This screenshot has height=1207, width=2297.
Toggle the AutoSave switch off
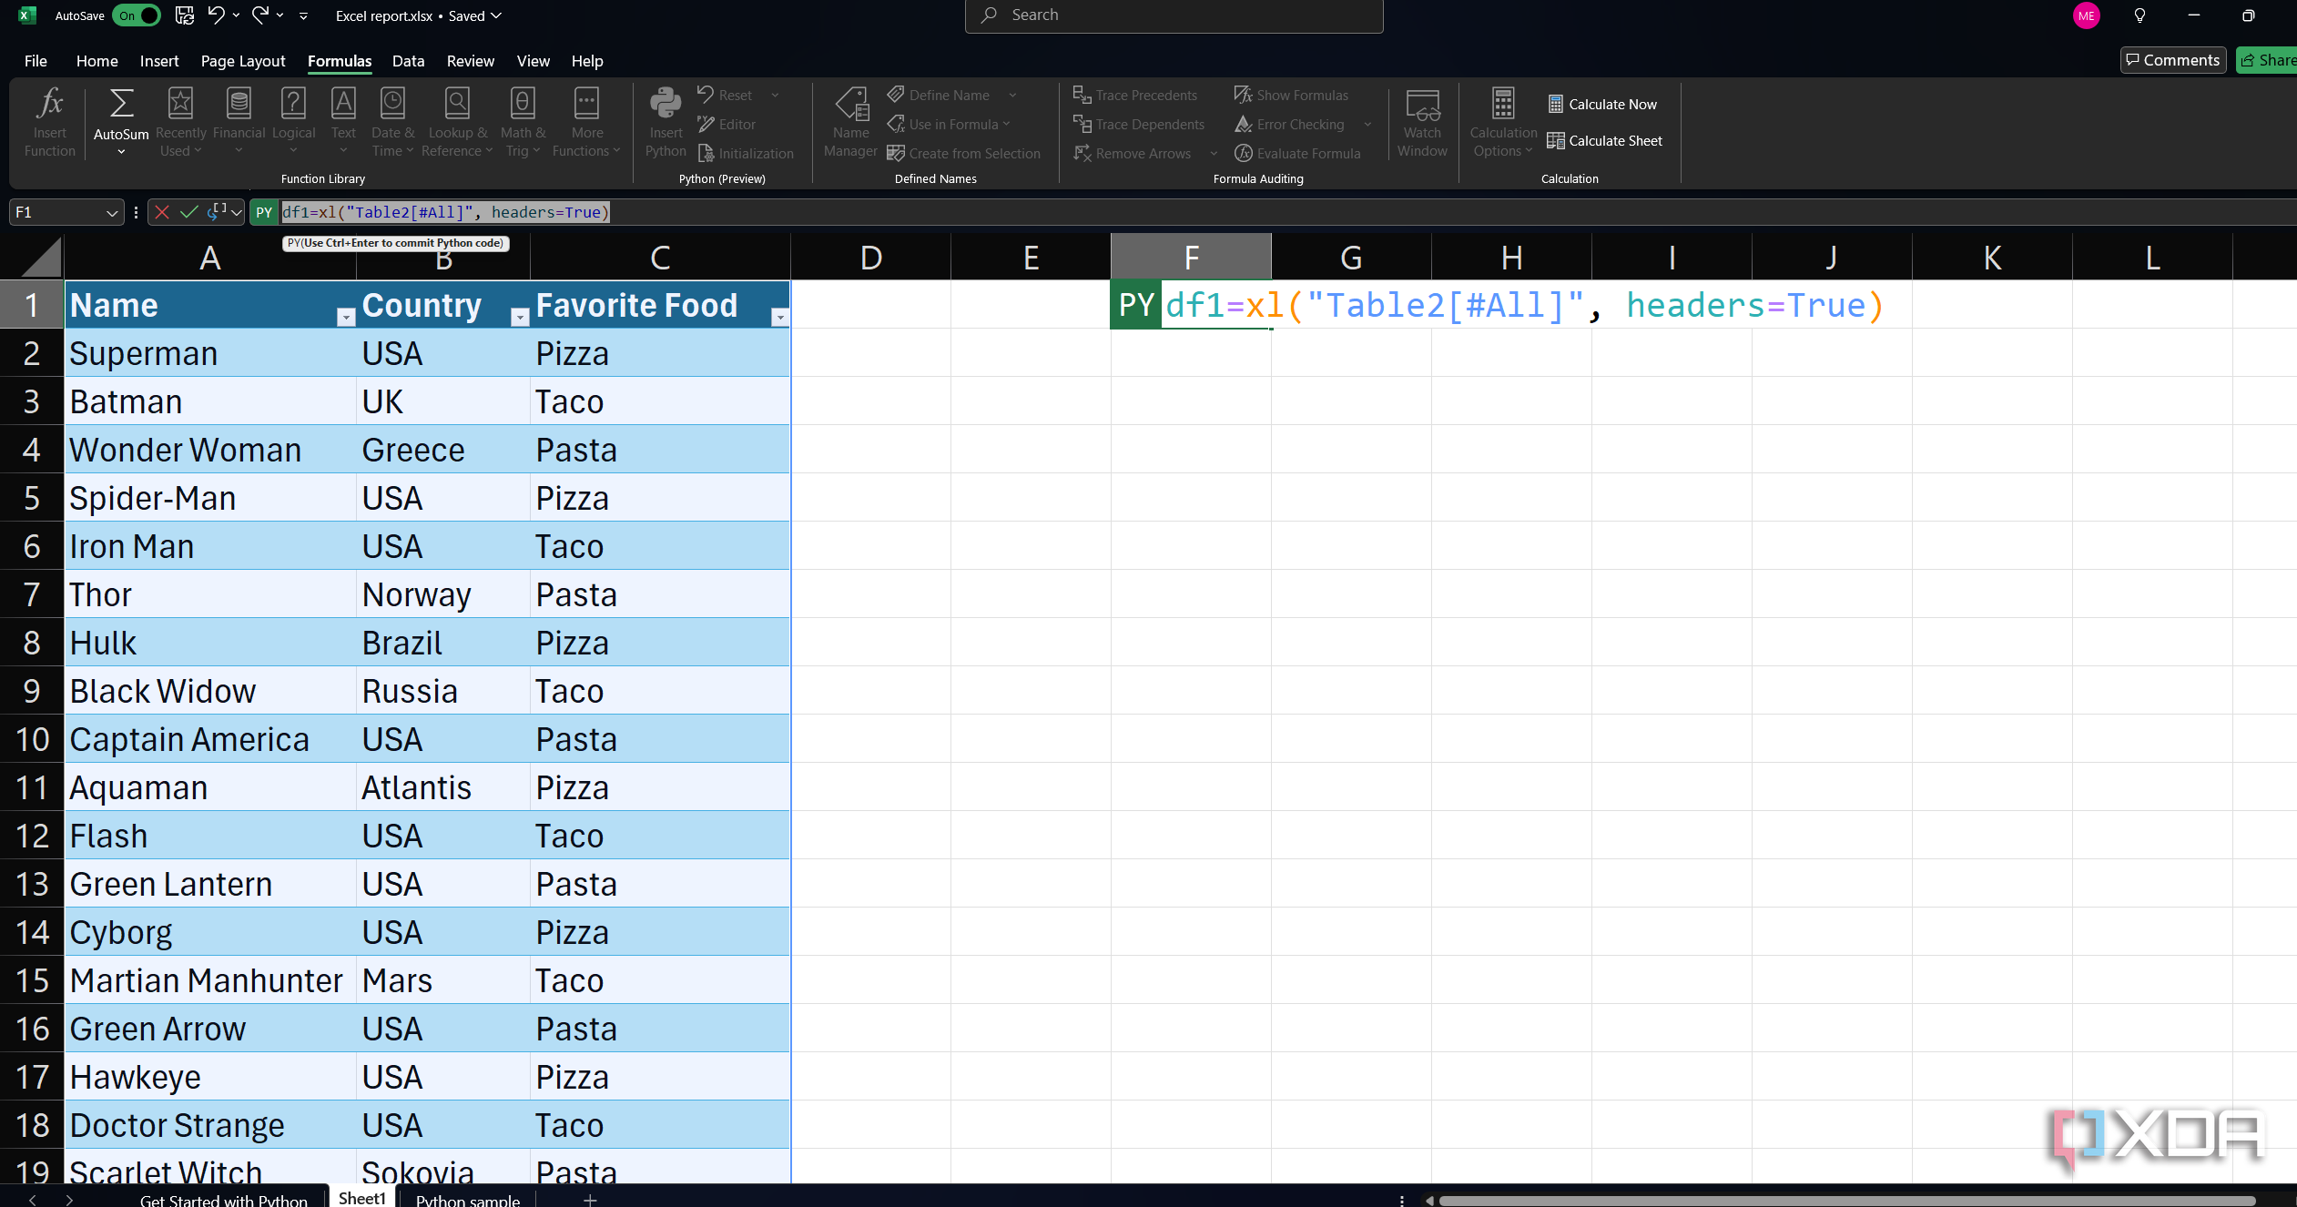pos(137,15)
